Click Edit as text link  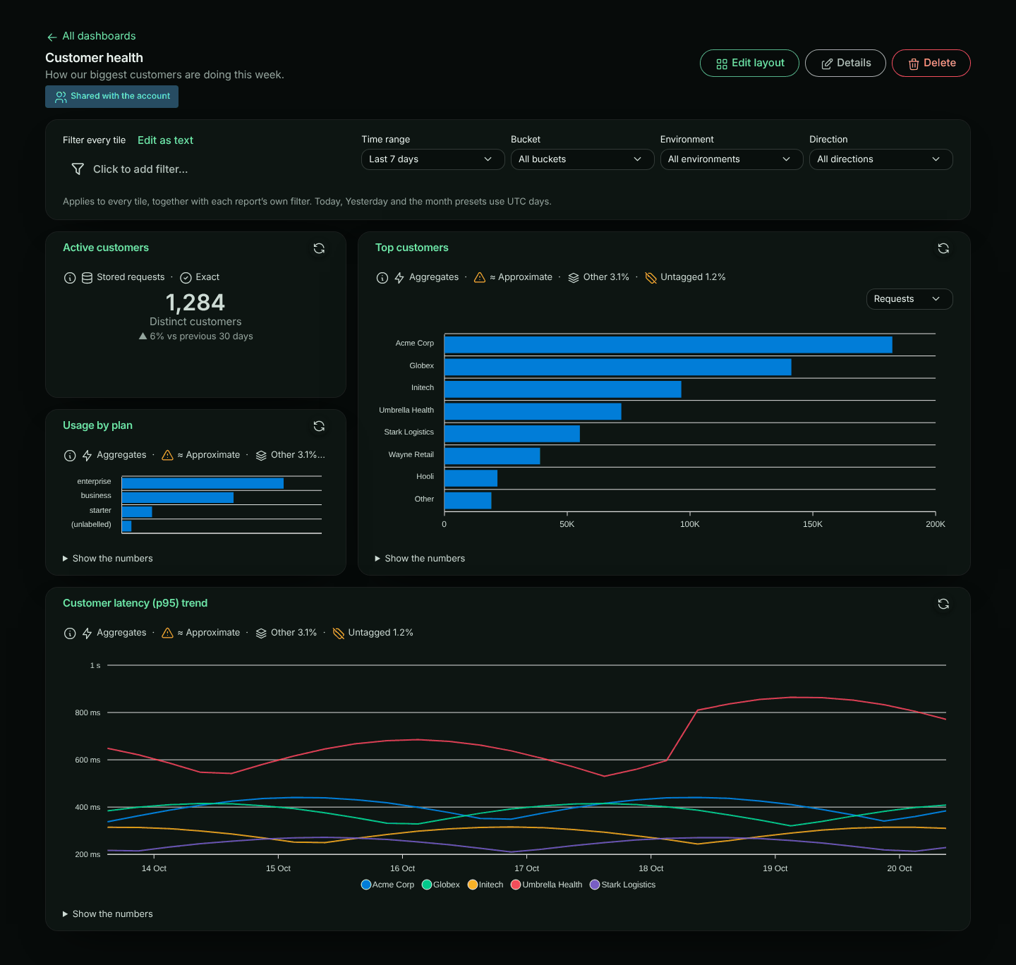click(165, 140)
